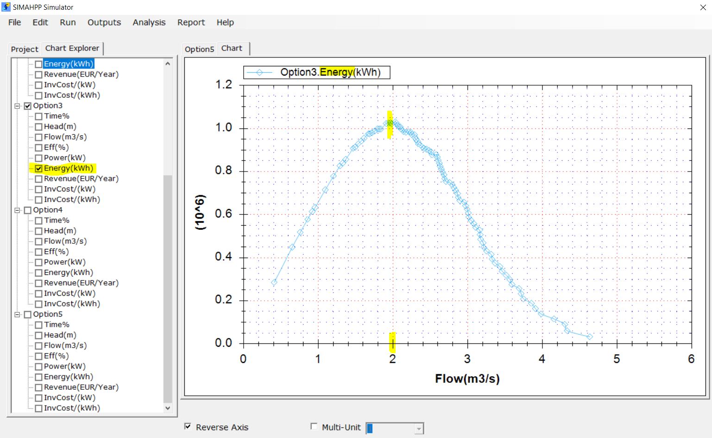This screenshot has height=438, width=712.
Task: Check the Option4 group checkbox
Action: pos(28,210)
